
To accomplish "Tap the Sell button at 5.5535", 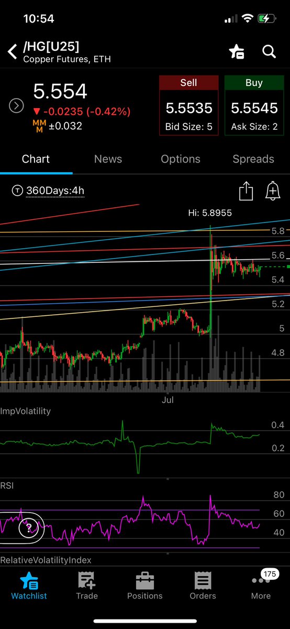I will pos(188,105).
